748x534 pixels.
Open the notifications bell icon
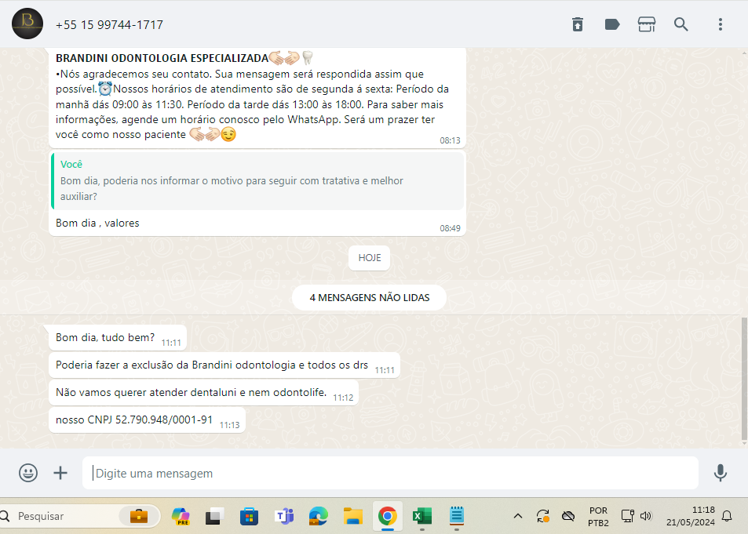click(x=727, y=516)
